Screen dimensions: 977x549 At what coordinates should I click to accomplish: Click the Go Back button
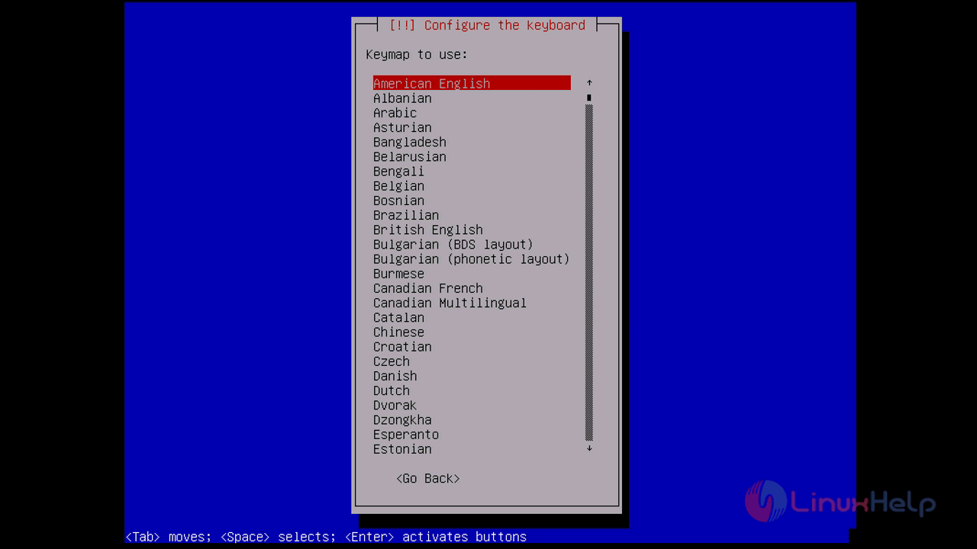[428, 479]
